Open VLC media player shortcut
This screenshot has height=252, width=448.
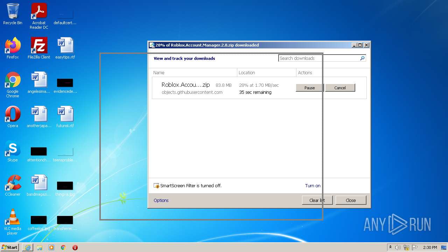(x=13, y=222)
